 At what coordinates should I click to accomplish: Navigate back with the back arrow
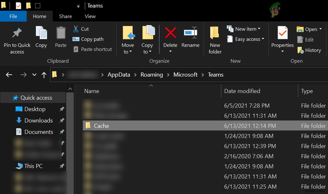click(x=9, y=75)
